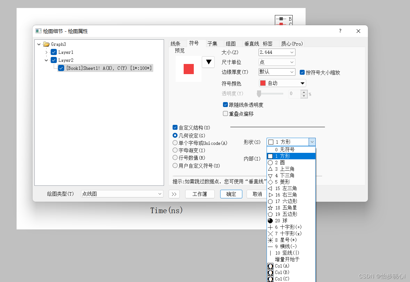
Task: Choose the 十字形(+) plus shape
Action: click(x=291, y=227)
